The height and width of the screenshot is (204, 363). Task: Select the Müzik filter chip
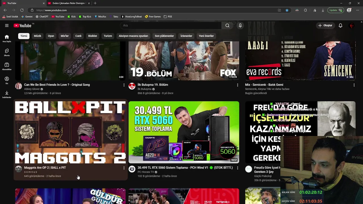(x=37, y=36)
